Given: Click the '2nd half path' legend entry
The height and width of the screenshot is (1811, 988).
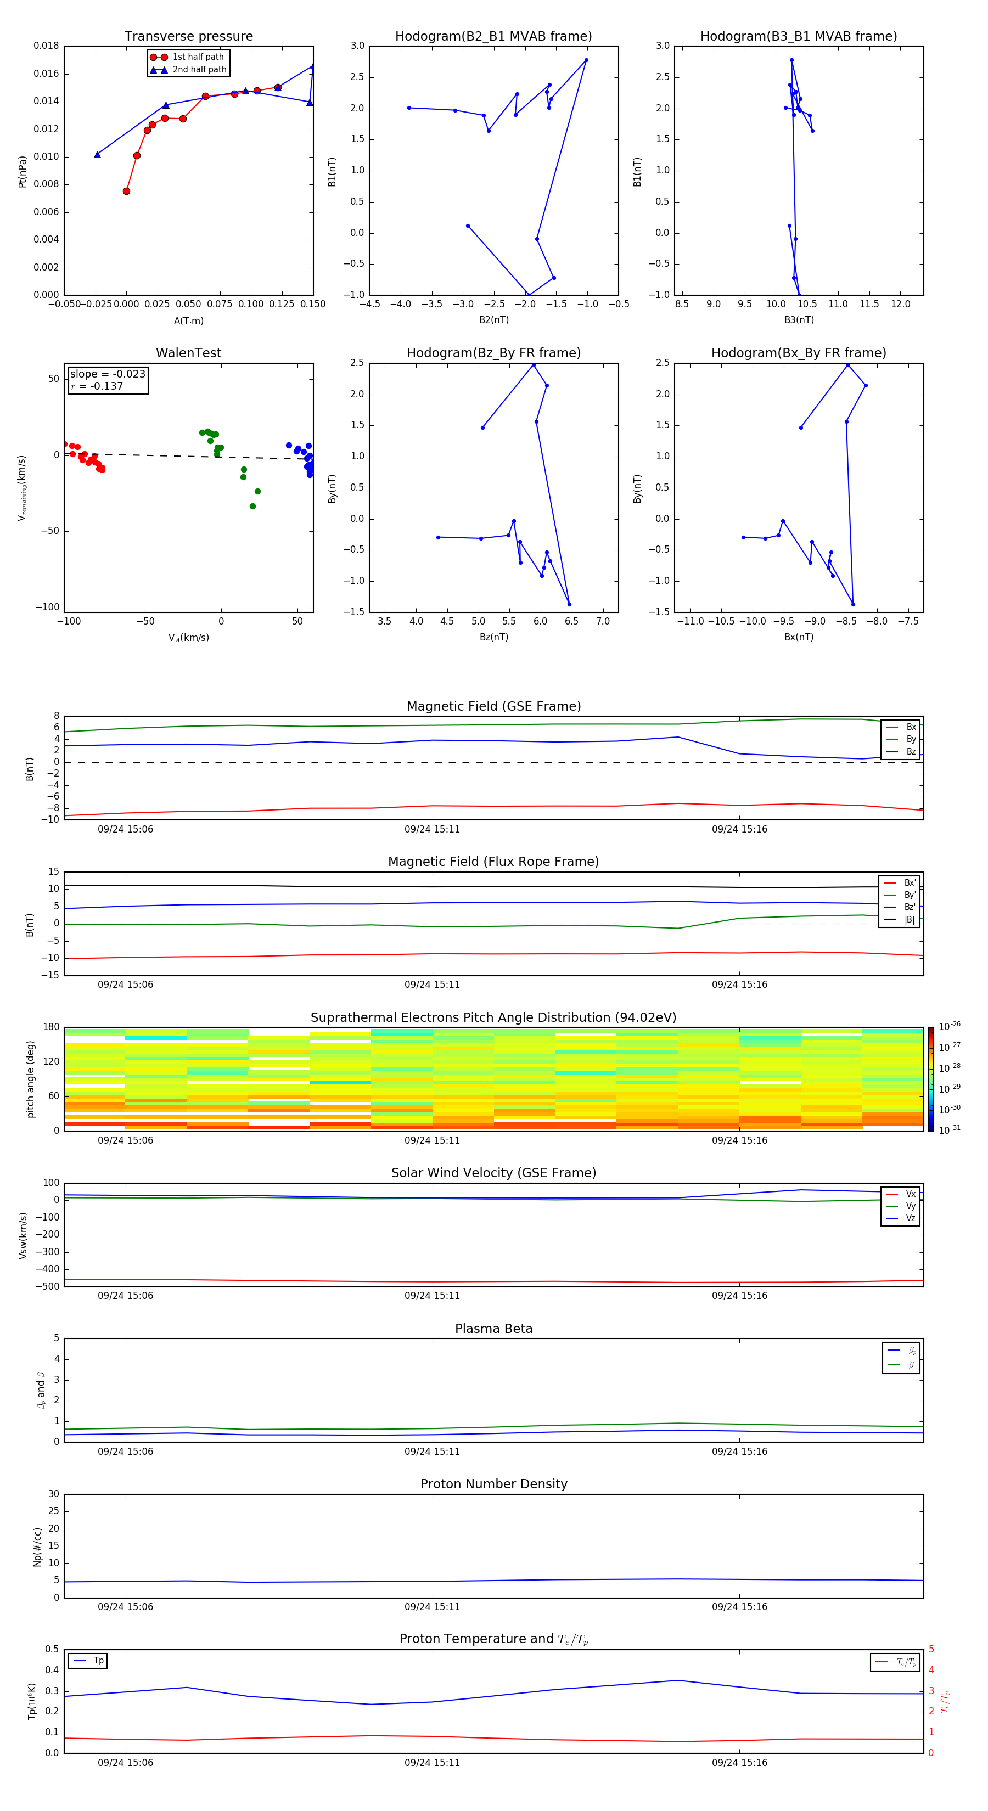Looking at the screenshot, I should click(x=188, y=70).
